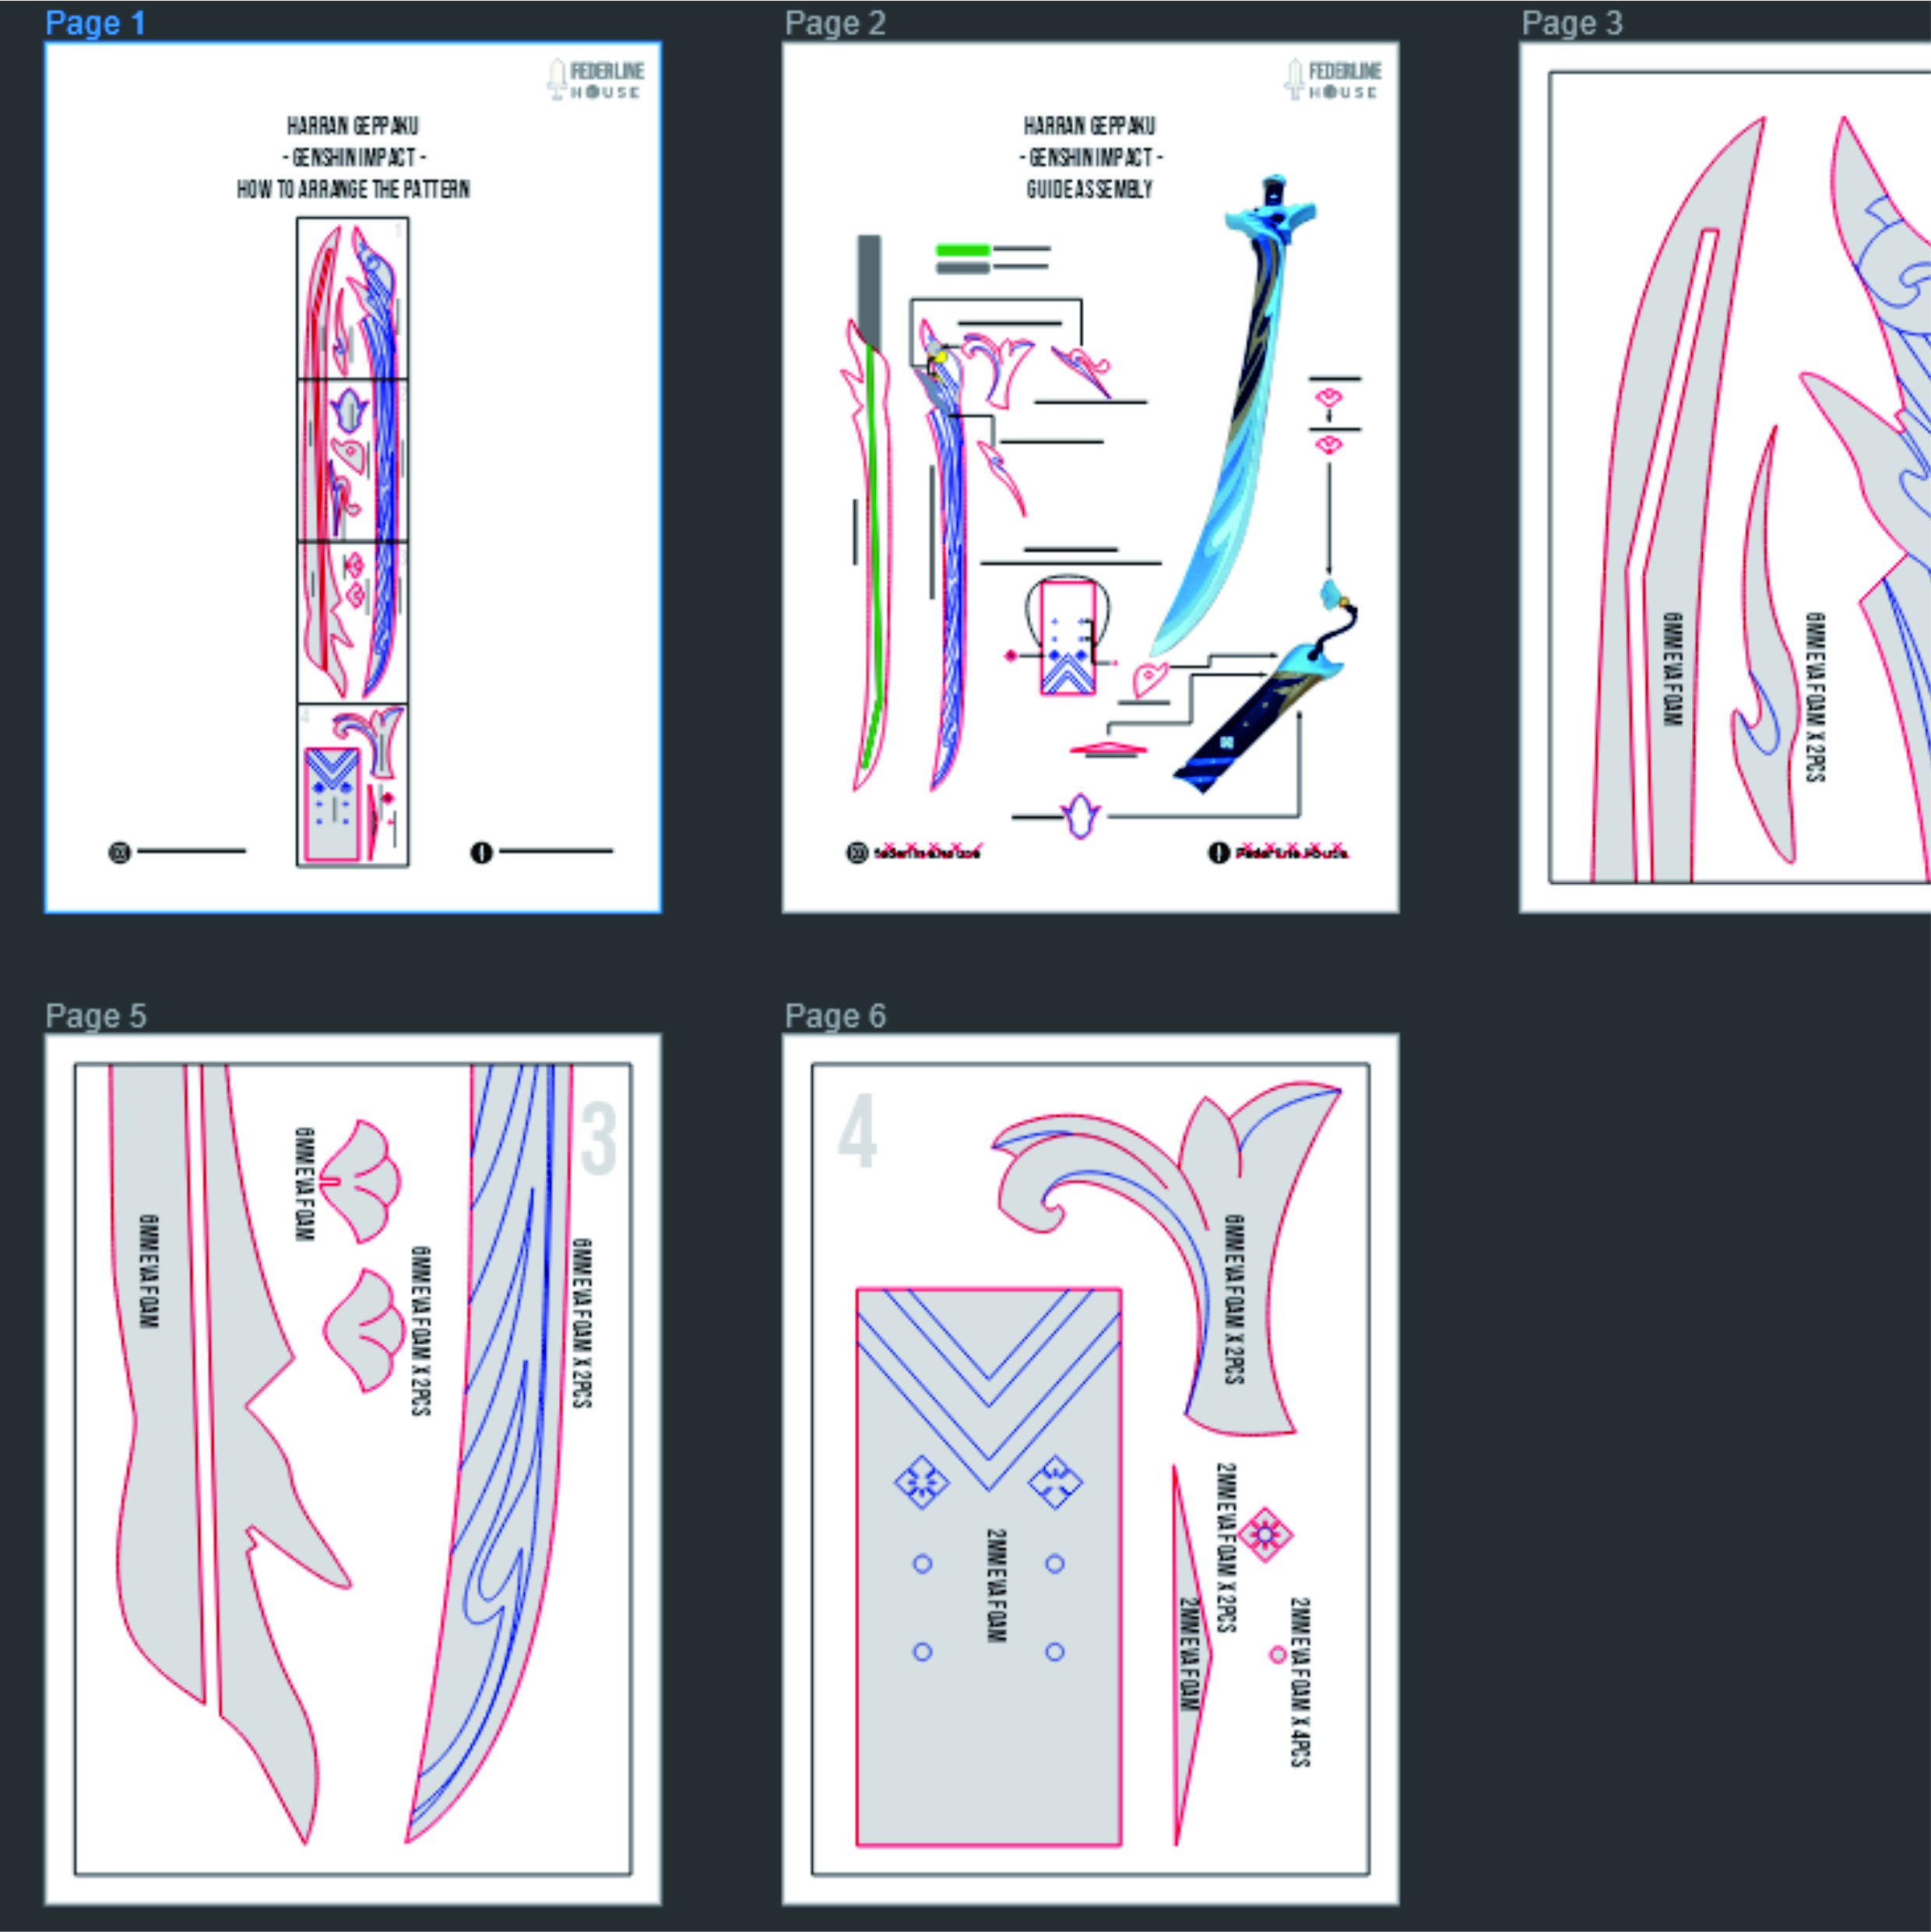Select the Page 1 thumbnail
The width and height of the screenshot is (1931, 1932).
point(352,477)
